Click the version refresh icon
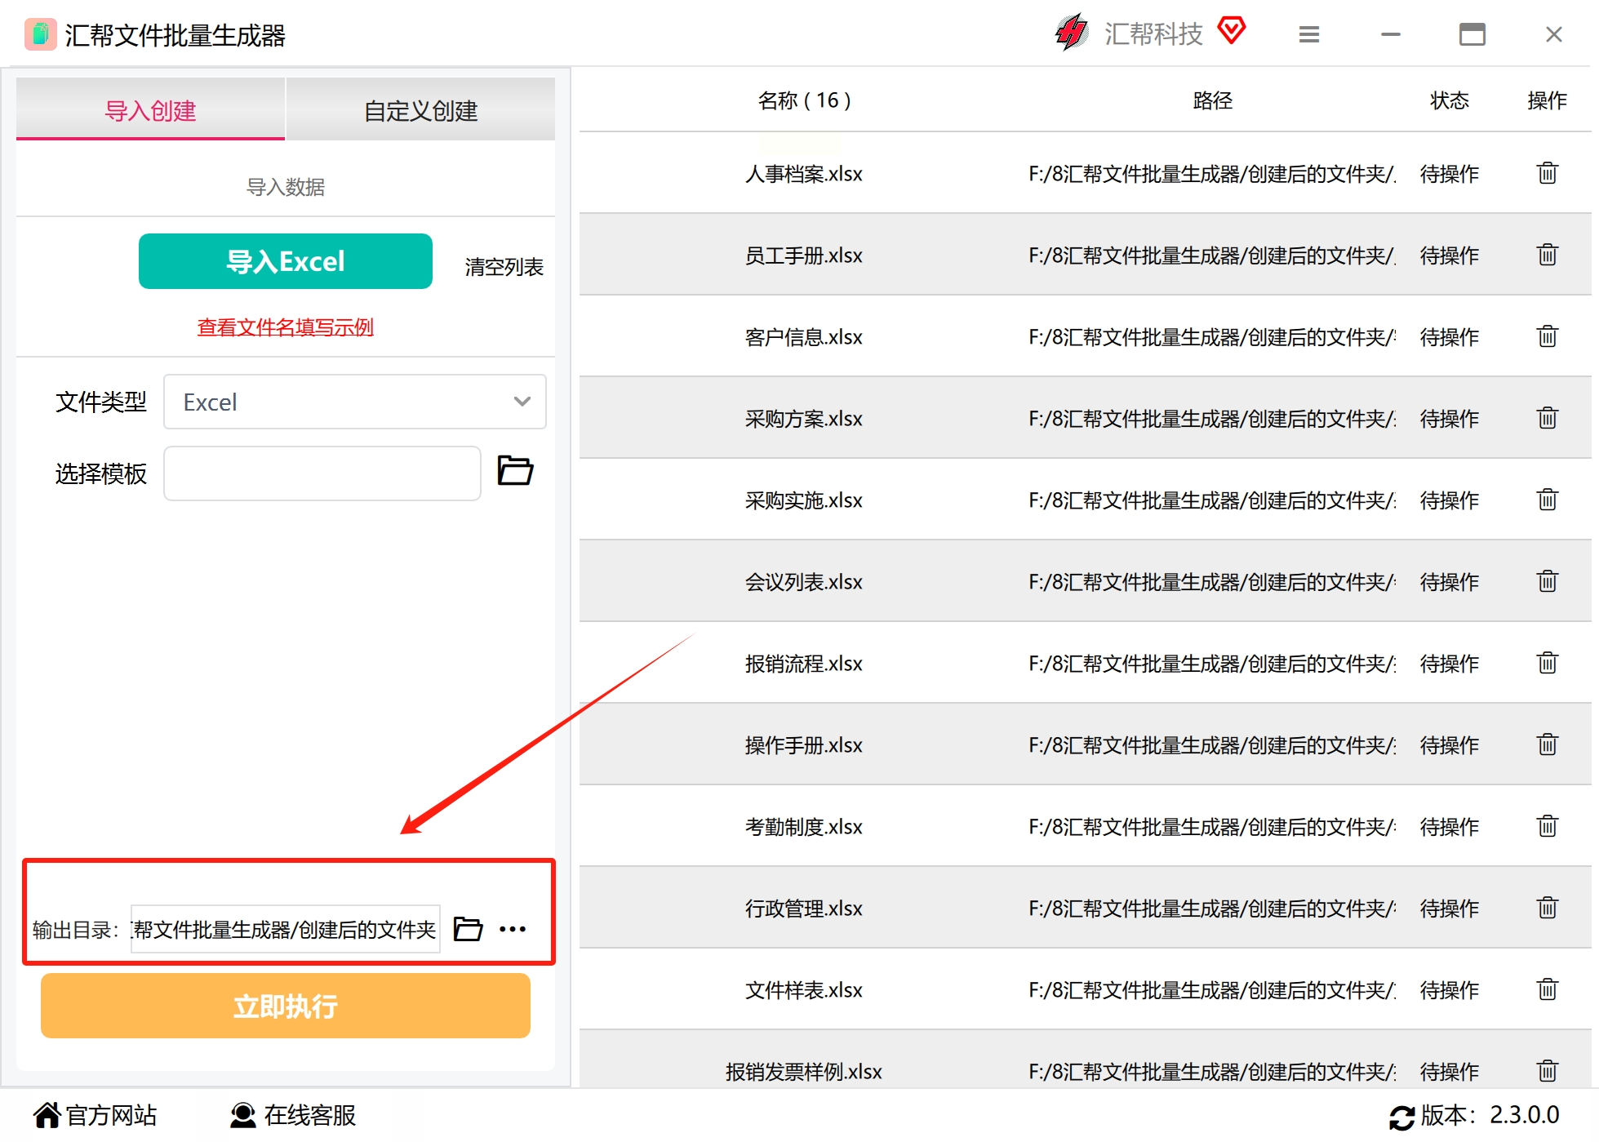Screen dimensions: 1599x1142 1401,1117
